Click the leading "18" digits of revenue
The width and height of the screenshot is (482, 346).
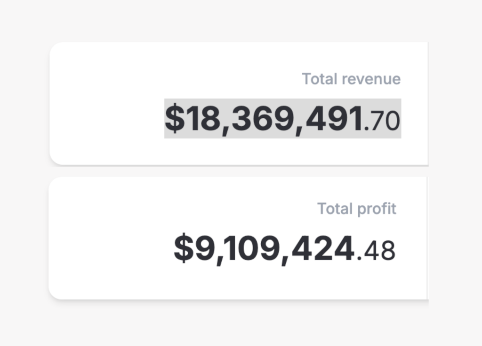(x=201, y=119)
